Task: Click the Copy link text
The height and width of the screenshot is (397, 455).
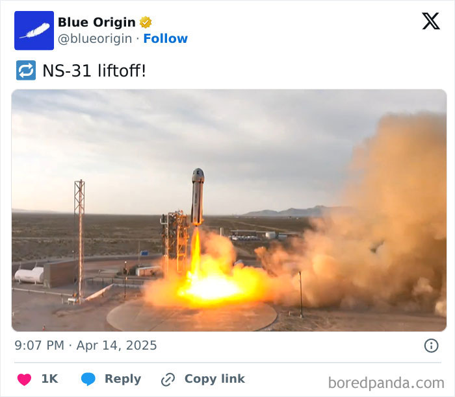Action: point(214,379)
